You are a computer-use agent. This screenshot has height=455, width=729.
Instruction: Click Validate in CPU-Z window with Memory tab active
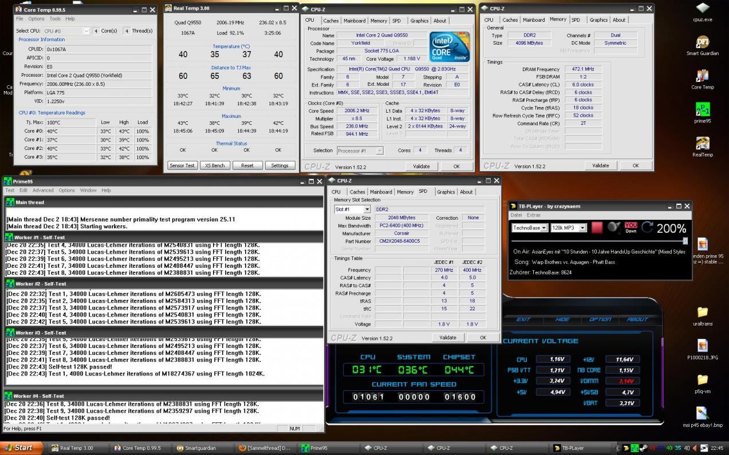click(x=601, y=165)
